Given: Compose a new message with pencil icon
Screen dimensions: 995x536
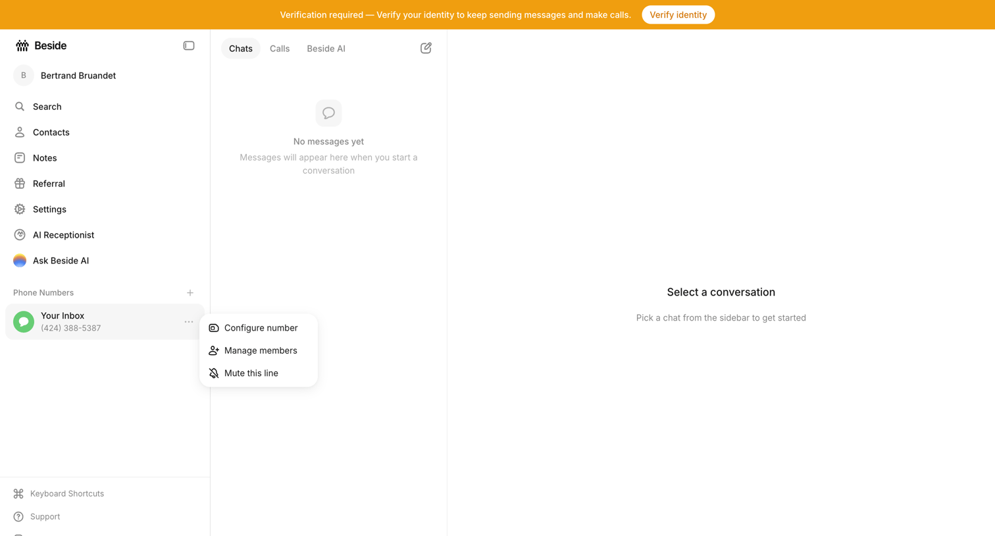Looking at the screenshot, I should click(x=426, y=48).
